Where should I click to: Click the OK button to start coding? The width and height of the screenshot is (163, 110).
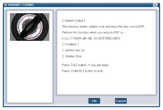tap(94, 101)
